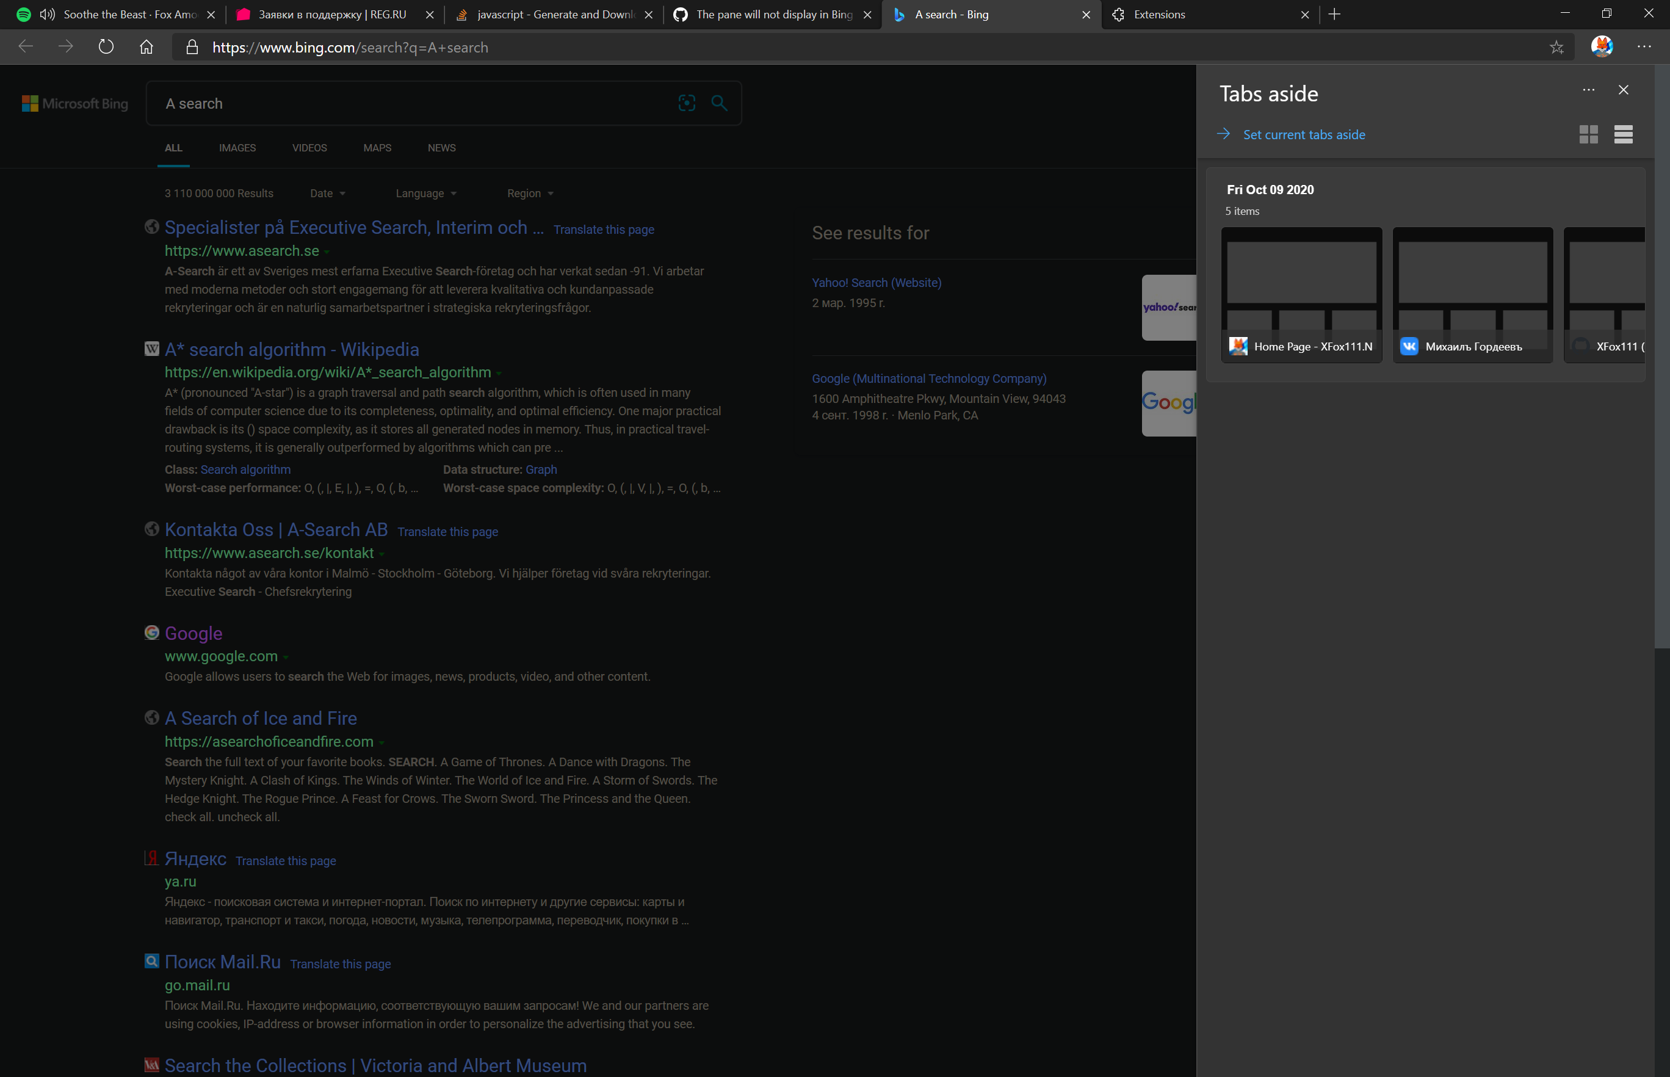The height and width of the screenshot is (1077, 1670).
Task: Open the profile avatar menu
Action: point(1602,47)
